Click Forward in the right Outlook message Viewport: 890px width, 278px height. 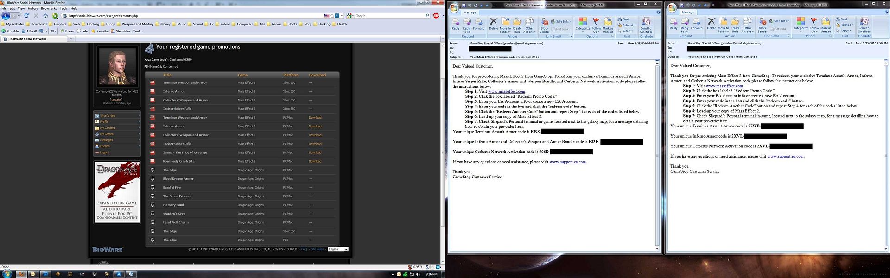click(x=697, y=24)
